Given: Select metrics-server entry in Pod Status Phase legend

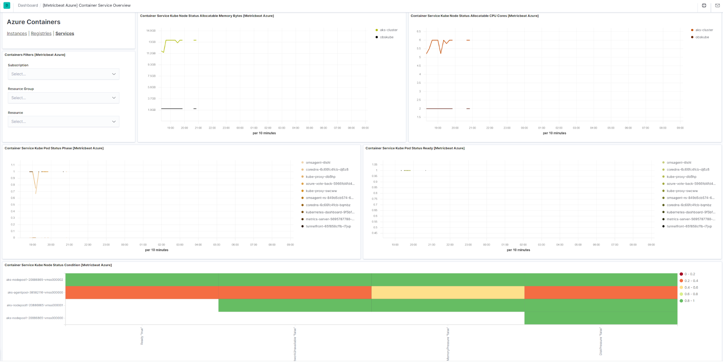Looking at the screenshot, I should coord(328,219).
